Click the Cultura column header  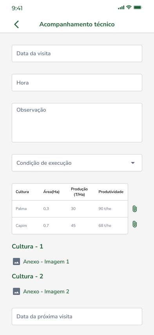click(x=22, y=192)
